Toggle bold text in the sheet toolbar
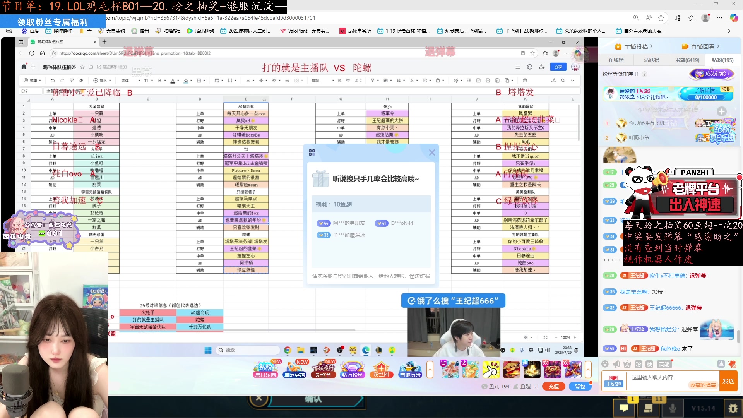743x418 pixels. click(159, 81)
